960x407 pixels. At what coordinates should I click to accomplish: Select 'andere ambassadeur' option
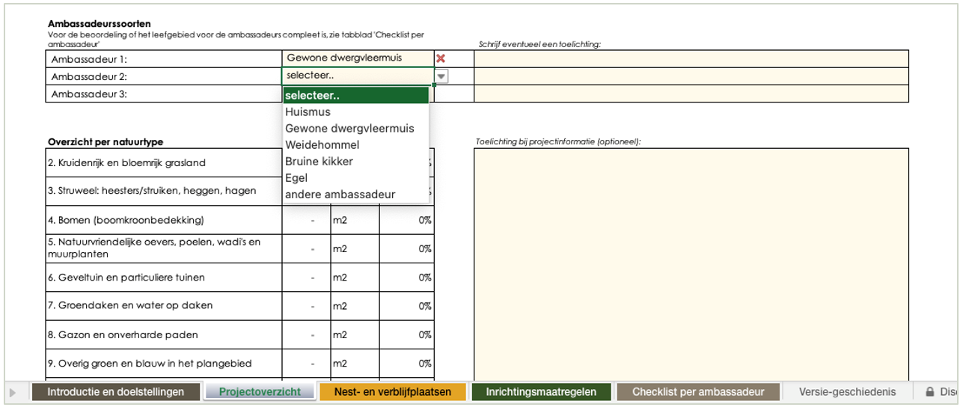click(340, 195)
